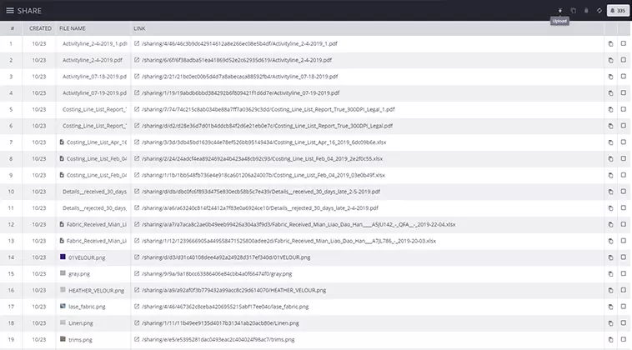Open notifications bell showing 335
The width and height of the screenshot is (632, 350).
(618, 11)
